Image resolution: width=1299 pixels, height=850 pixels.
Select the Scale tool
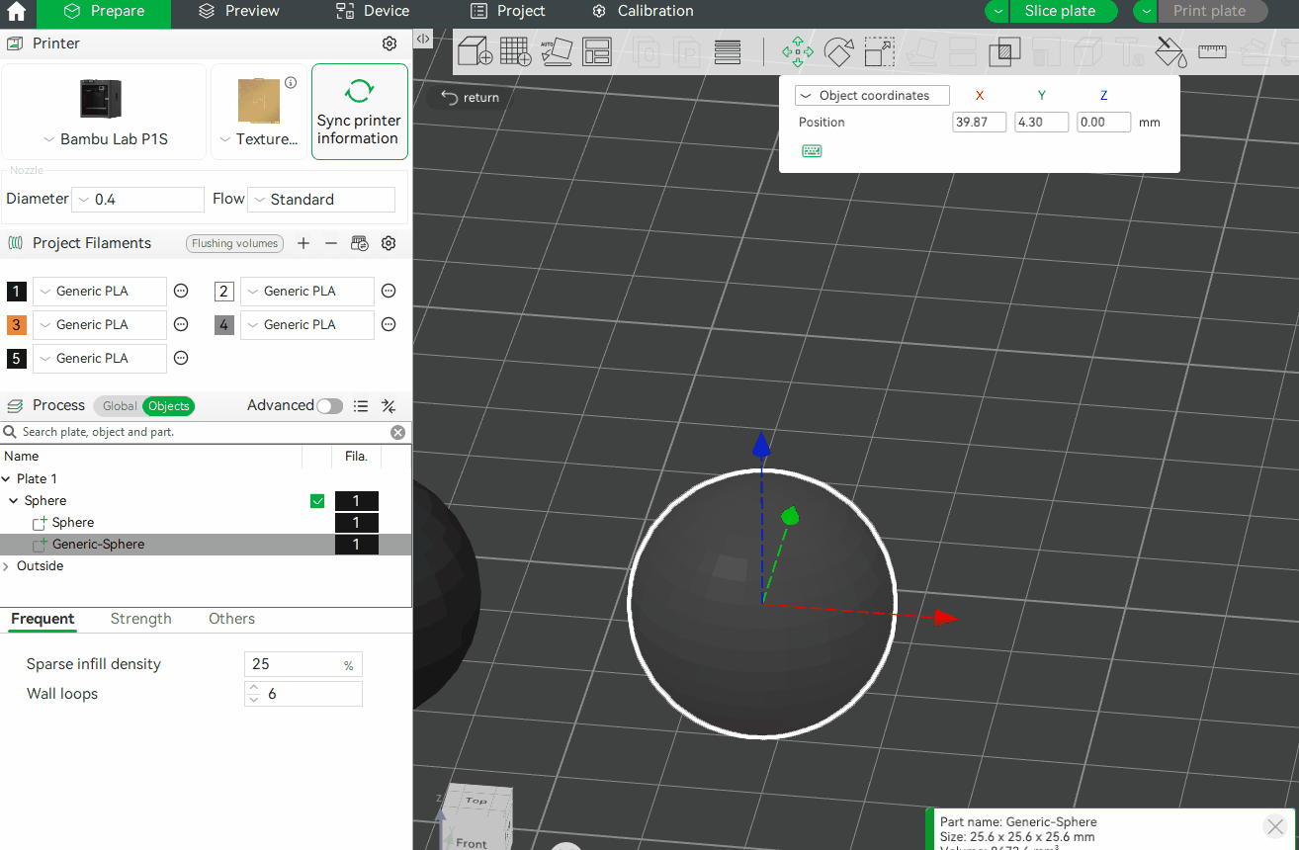pyautogui.click(x=879, y=52)
